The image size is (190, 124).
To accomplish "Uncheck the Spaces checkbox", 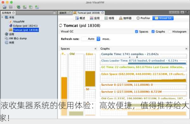I will pyautogui.click(x=136, y=32).
